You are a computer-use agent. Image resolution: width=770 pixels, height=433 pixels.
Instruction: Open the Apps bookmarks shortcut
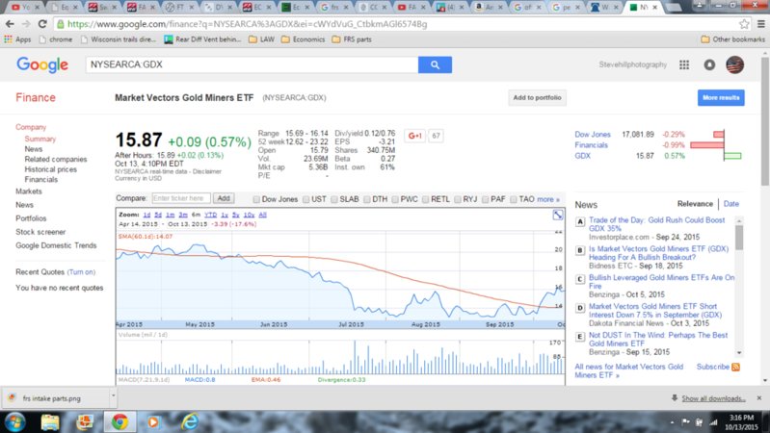pyautogui.click(x=17, y=39)
